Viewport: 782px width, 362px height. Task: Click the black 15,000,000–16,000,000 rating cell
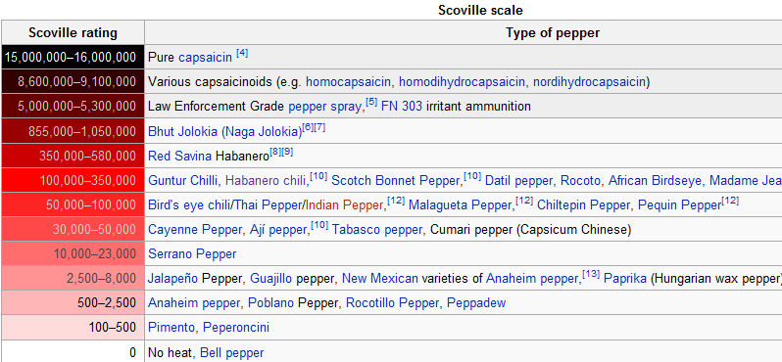pyautogui.click(x=73, y=58)
